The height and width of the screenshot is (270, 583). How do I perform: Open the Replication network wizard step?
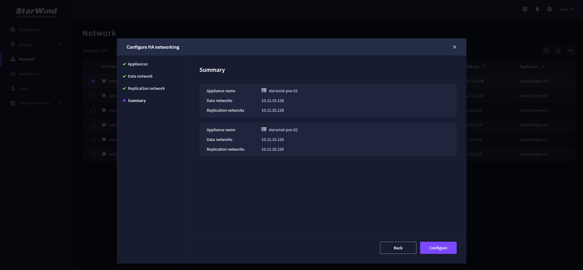tap(146, 88)
